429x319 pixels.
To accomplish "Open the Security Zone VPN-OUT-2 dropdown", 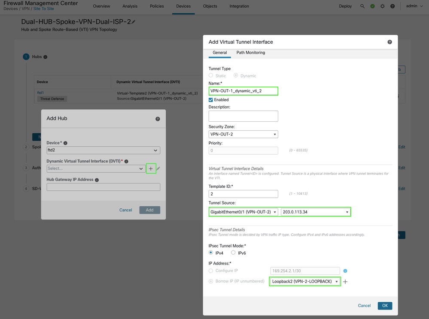I will 243,134.
